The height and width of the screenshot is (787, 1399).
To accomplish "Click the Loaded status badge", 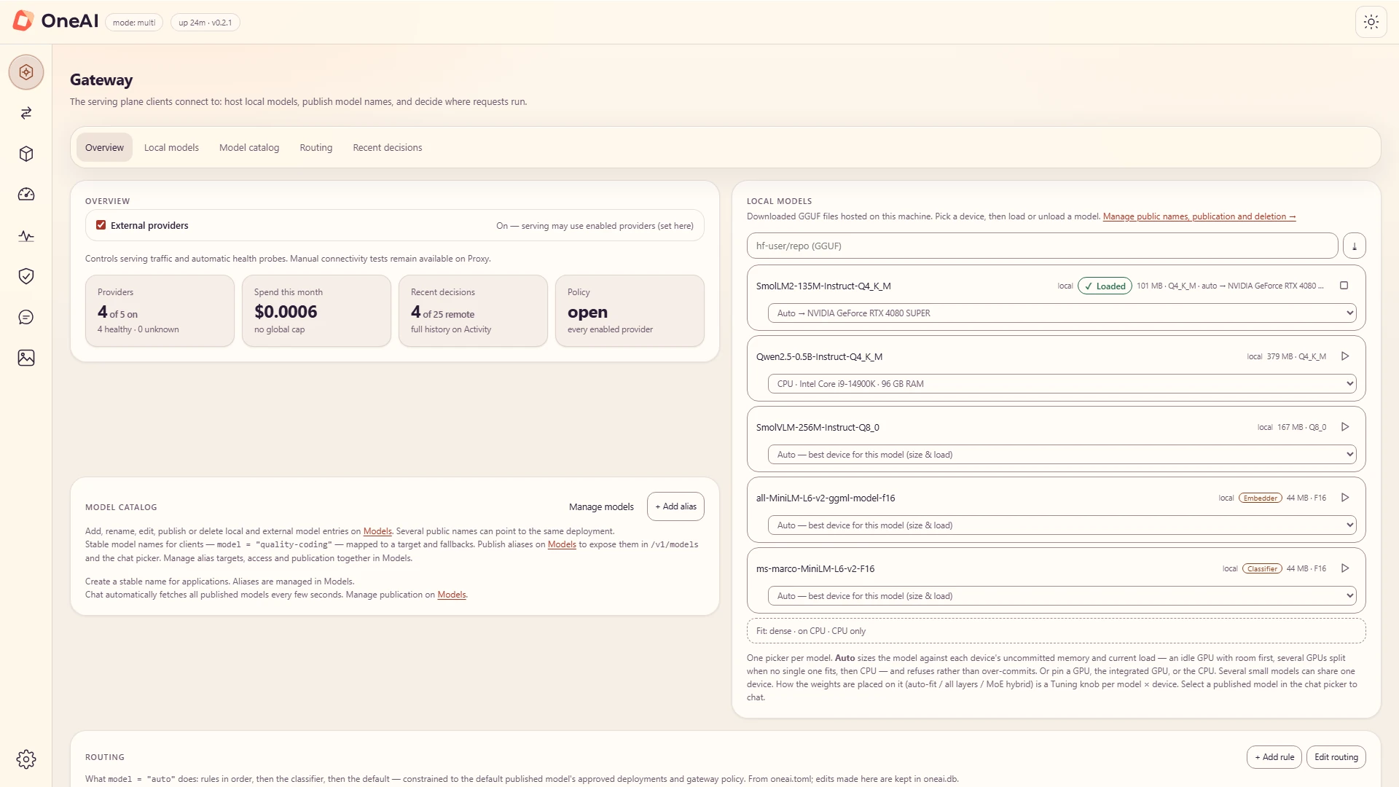I will coord(1105,286).
